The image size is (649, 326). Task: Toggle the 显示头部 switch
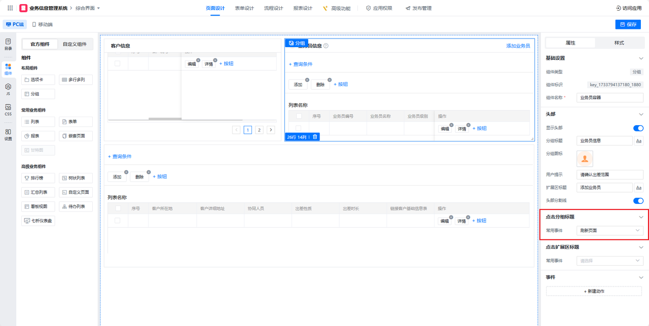pyautogui.click(x=638, y=128)
